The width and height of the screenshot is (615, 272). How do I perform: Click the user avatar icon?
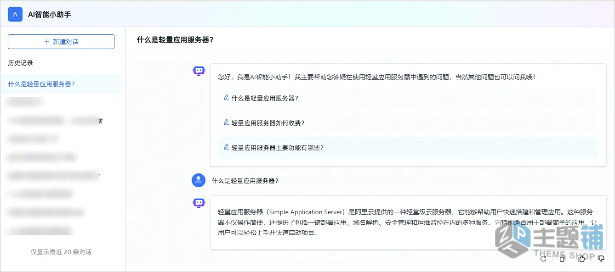(199, 180)
